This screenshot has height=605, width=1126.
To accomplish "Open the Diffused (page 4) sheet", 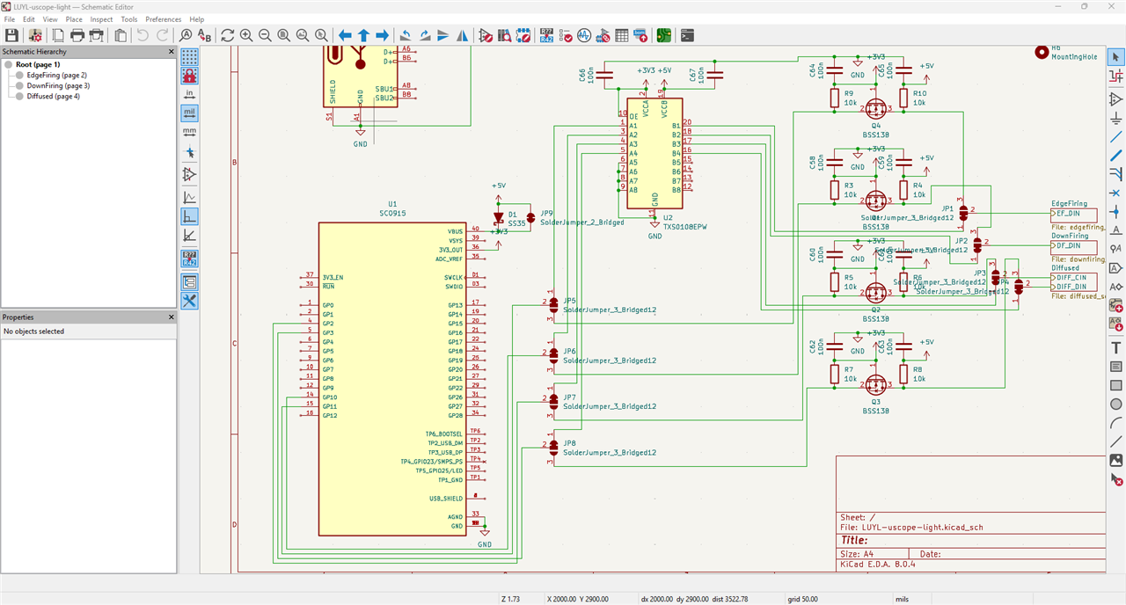I will click(x=53, y=97).
